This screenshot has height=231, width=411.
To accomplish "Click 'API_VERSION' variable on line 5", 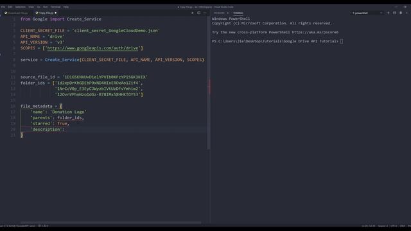I will (x=34, y=42).
